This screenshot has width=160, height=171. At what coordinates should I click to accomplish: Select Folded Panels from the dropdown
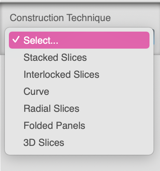point(79,125)
